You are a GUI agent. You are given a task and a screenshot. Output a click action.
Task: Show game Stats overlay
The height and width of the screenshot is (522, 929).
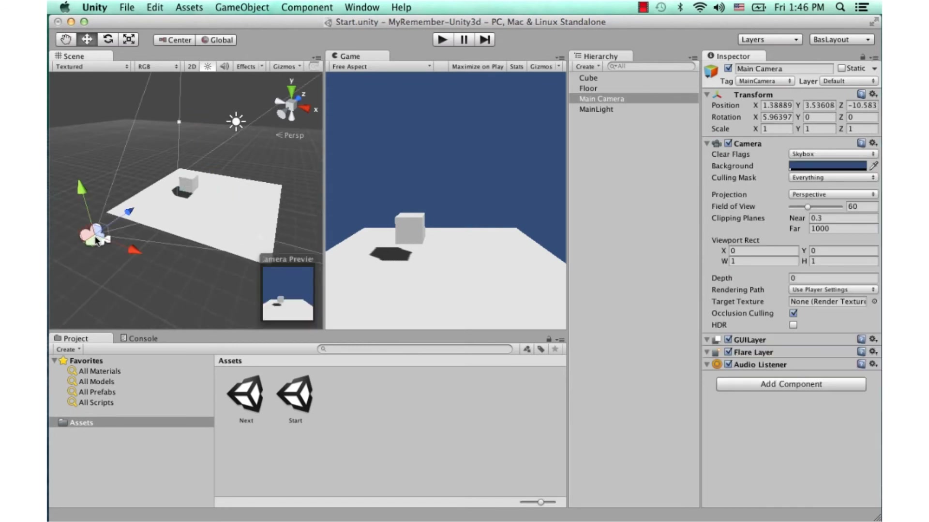click(x=516, y=67)
